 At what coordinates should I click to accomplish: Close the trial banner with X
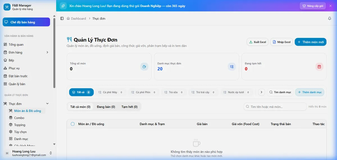coord(330,6)
